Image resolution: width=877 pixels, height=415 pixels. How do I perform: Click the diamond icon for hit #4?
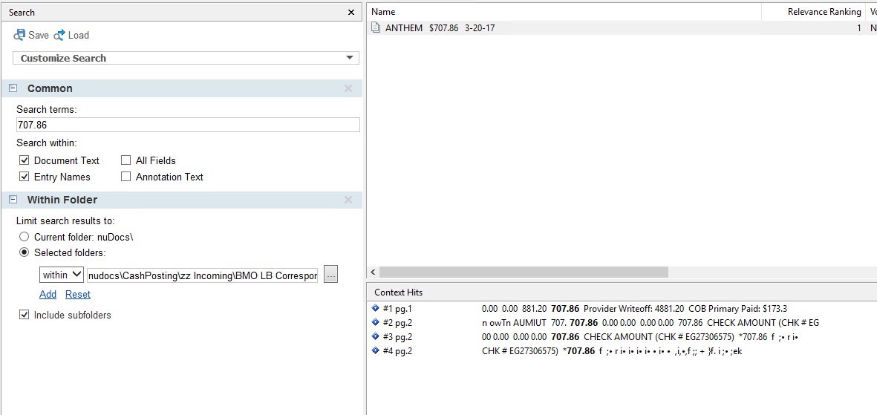click(x=375, y=350)
